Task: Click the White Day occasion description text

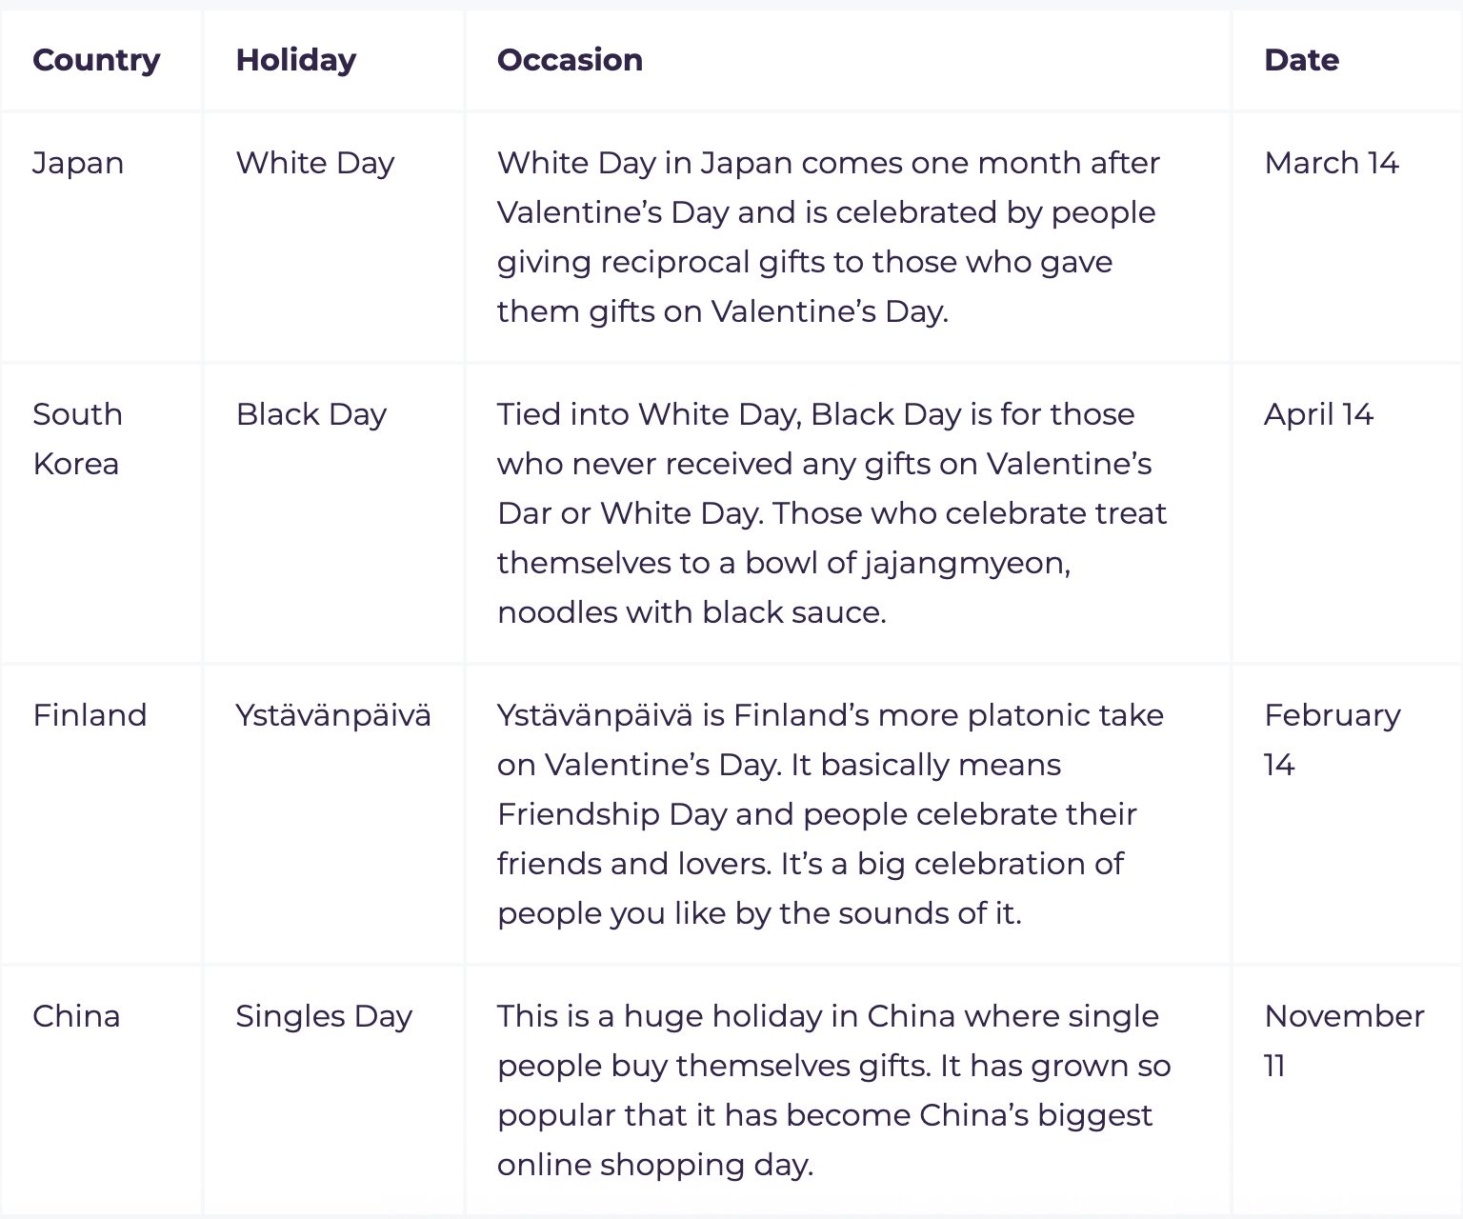Action: pyautogui.click(x=829, y=237)
